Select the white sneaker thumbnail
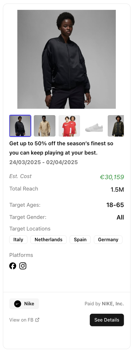134x352 pixels. coord(94,126)
